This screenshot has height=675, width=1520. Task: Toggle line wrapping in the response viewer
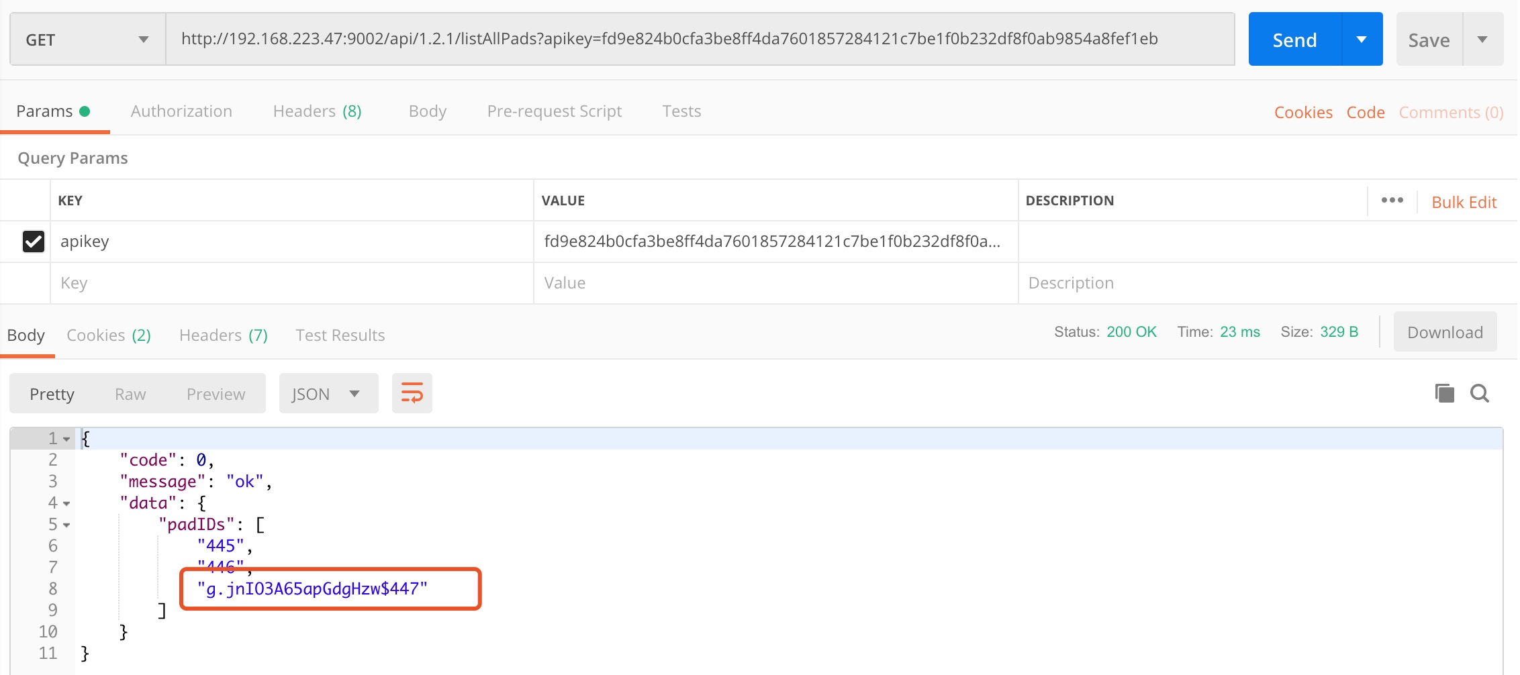click(412, 393)
